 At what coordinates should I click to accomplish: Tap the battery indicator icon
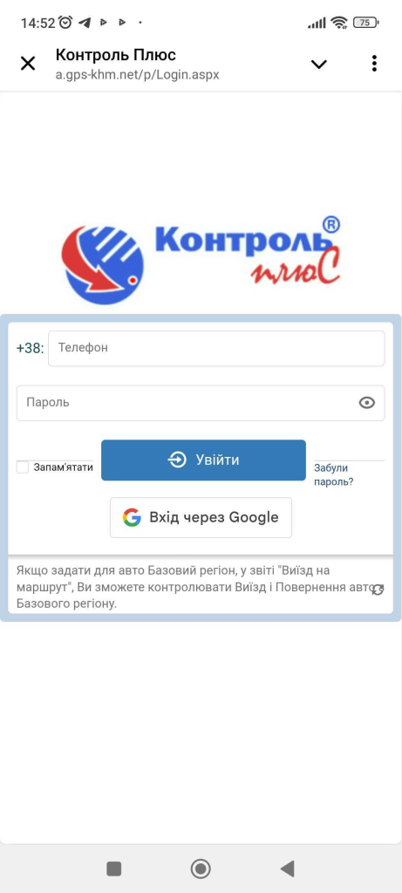pos(365,23)
